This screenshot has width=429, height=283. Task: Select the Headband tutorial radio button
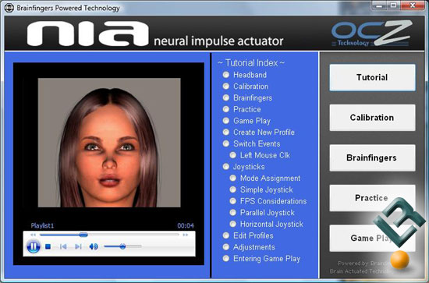[226, 75]
